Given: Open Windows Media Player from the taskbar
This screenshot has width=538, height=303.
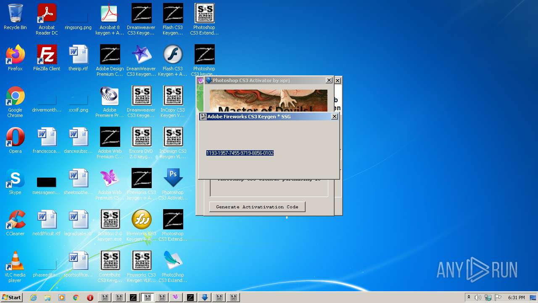Looking at the screenshot, I should coord(62,298).
